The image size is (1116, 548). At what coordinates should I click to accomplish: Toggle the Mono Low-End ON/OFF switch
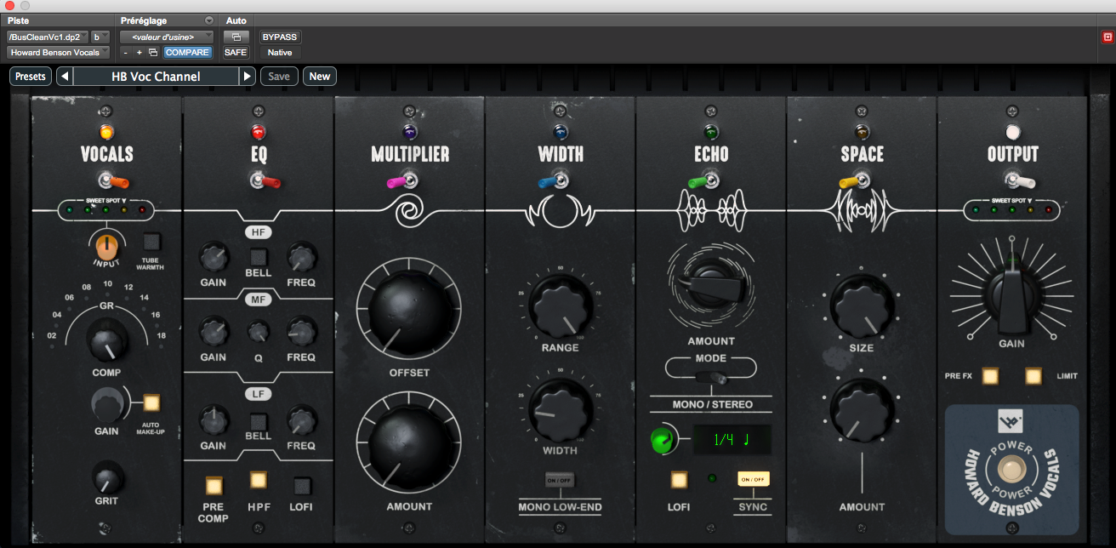pyautogui.click(x=561, y=478)
